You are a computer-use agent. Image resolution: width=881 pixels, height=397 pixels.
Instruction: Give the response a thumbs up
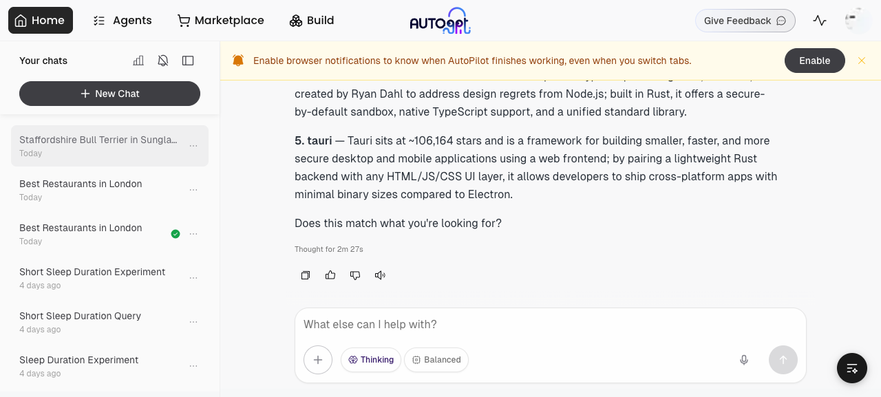click(330, 275)
